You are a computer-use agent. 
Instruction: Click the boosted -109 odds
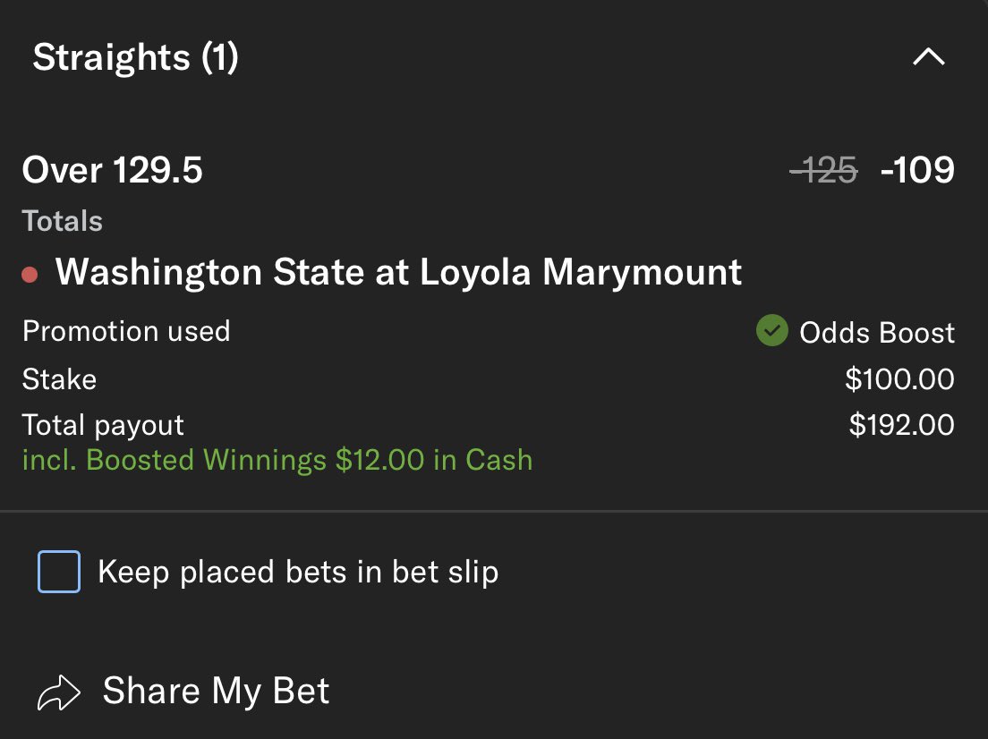(x=917, y=170)
